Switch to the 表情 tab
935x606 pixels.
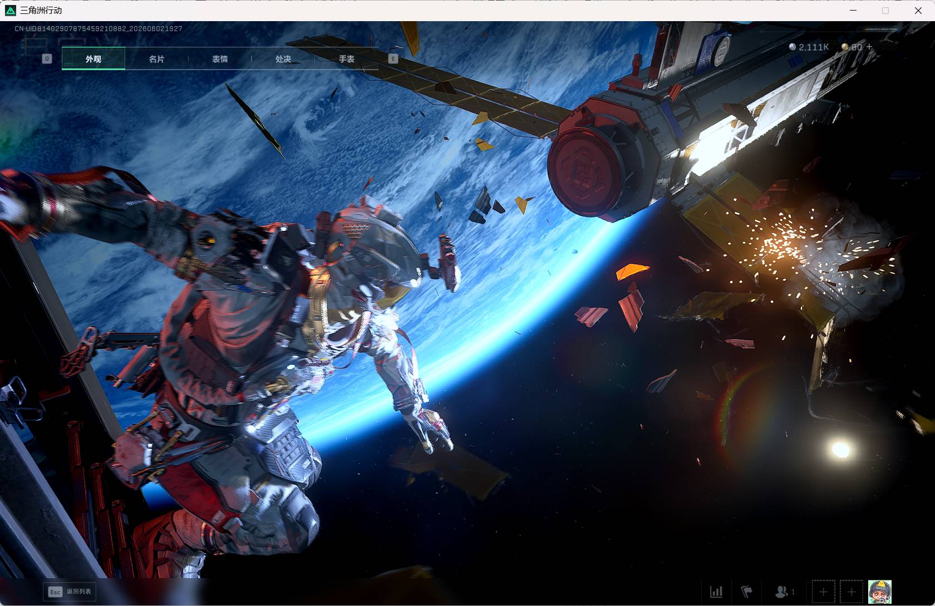pyautogui.click(x=220, y=58)
